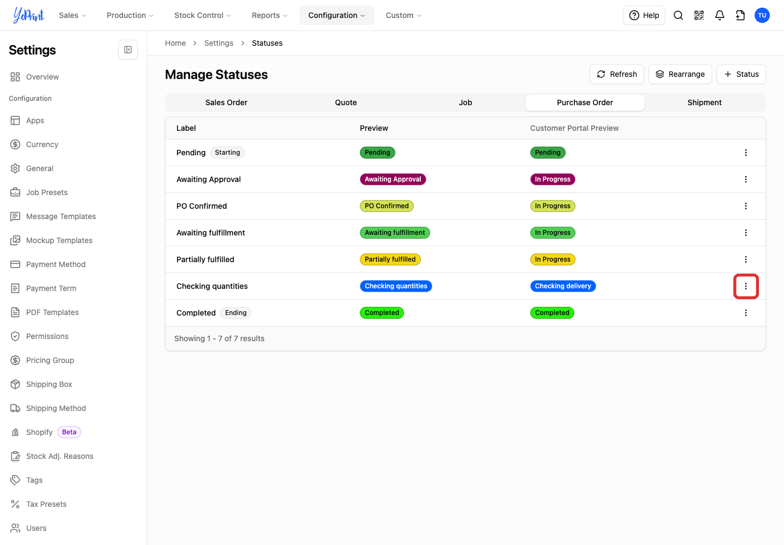Switch to the Quote tab

pos(346,102)
